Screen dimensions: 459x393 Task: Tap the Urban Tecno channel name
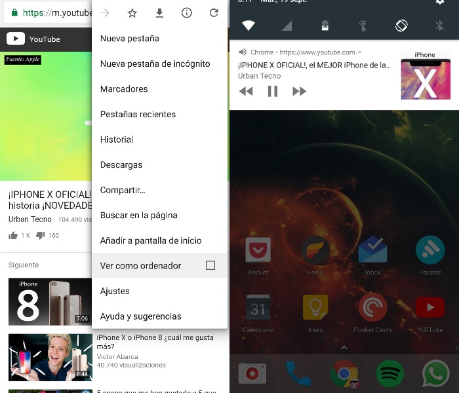pos(30,219)
